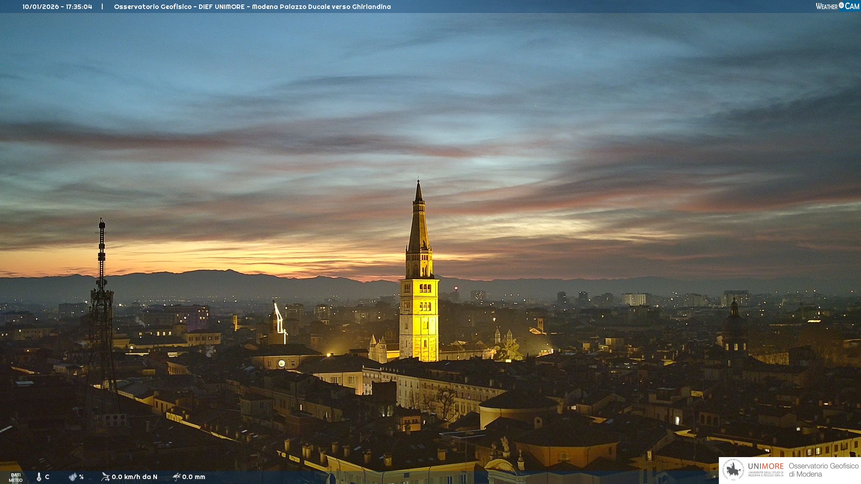861x484 pixels.
Task: Click the UNIMORE logo text
Action: (x=765, y=467)
